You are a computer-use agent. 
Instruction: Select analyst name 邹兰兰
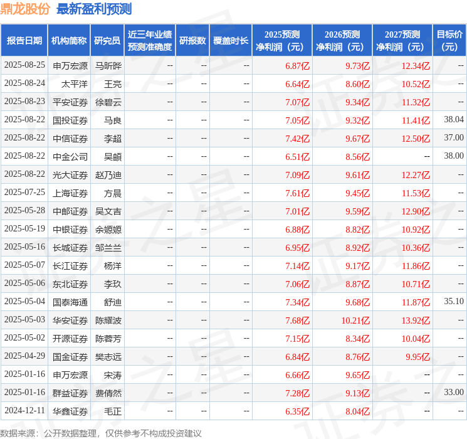click(108, 248)
